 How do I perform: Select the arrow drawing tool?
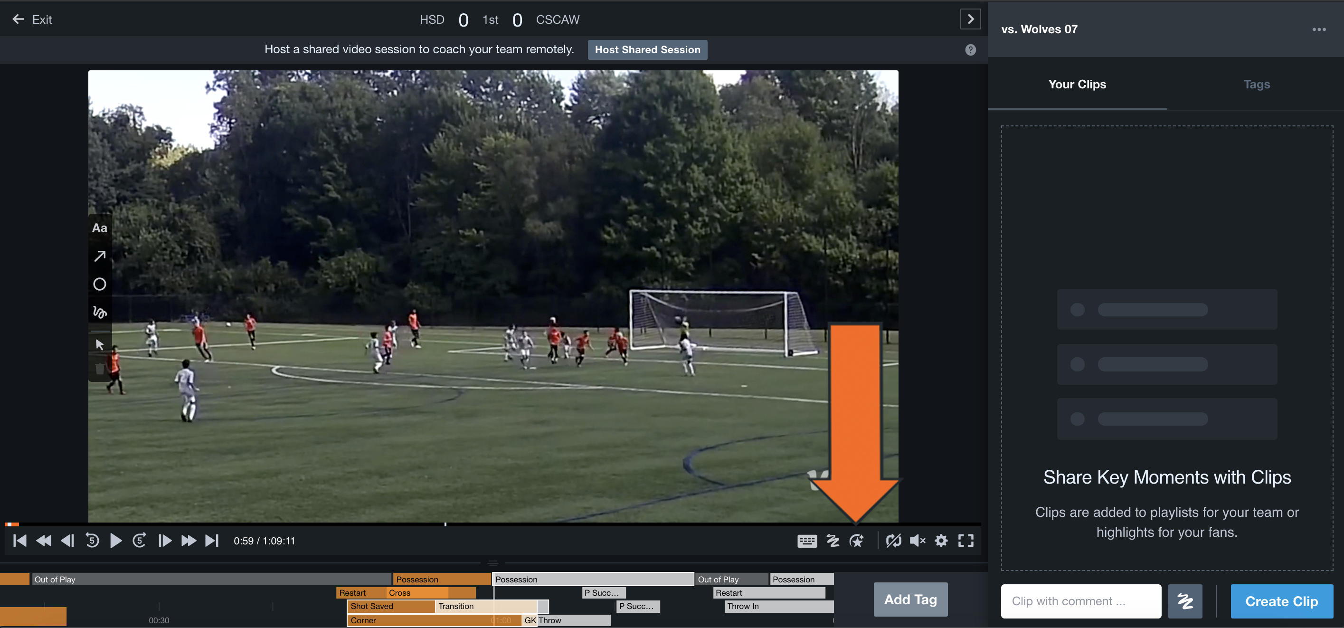(100, 256)
